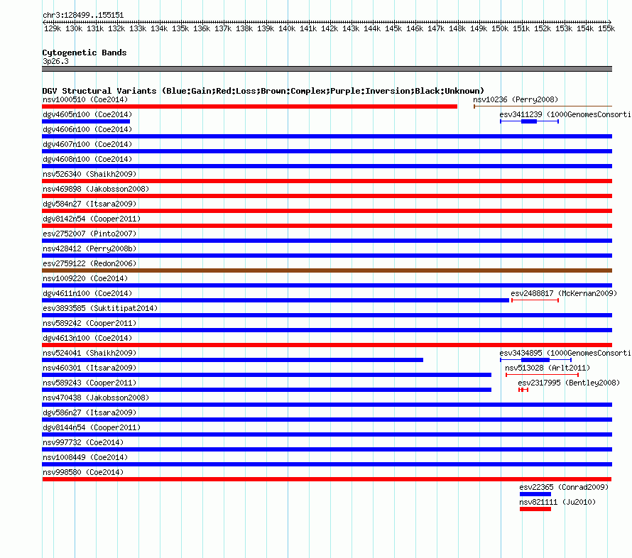632x558 pixels.
Task: Click the DGV Structural Variants track title
Action: [263, 91]
